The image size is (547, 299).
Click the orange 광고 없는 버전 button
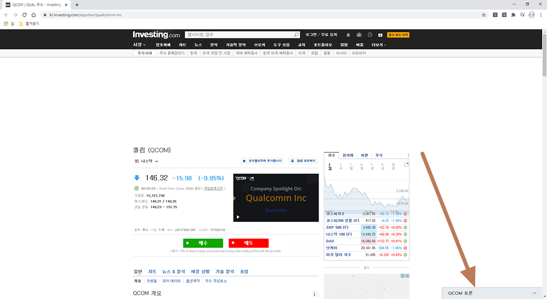pyautogui.click(x=398, y=35)
